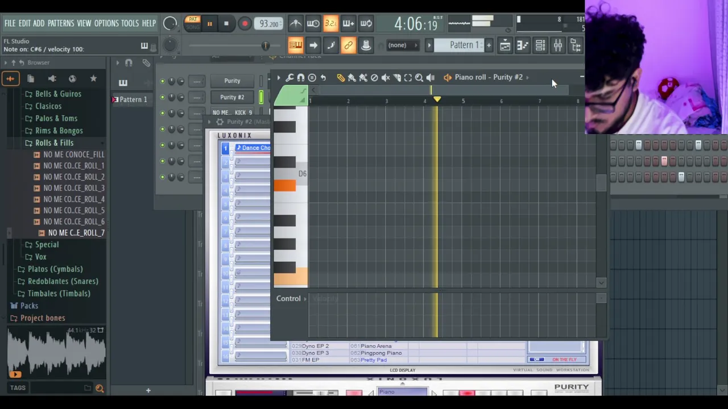Open the PATTERNS menu
The height and width of the screenshot is (409, 728).
point(61,23)
